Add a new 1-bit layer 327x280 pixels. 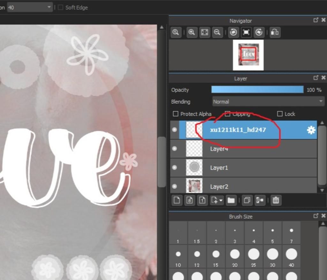(x=202, y=200)
